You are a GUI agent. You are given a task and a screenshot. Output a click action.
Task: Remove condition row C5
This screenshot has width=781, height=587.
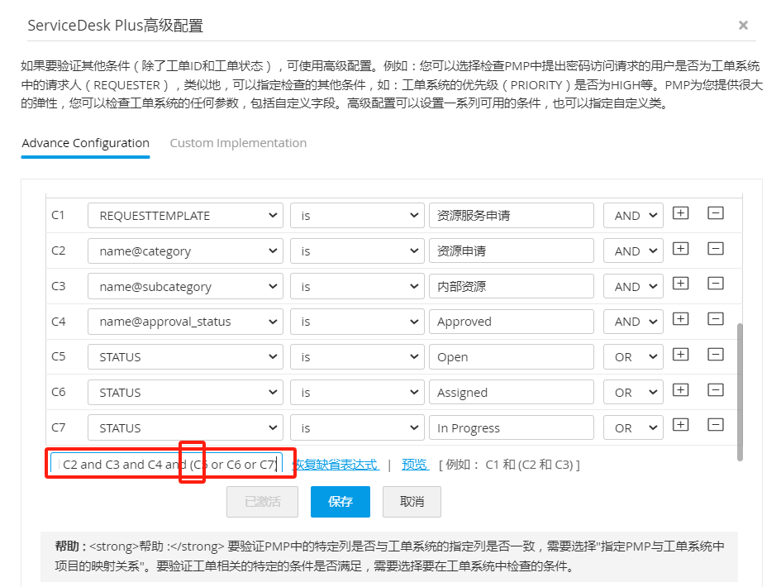[715, 355]
